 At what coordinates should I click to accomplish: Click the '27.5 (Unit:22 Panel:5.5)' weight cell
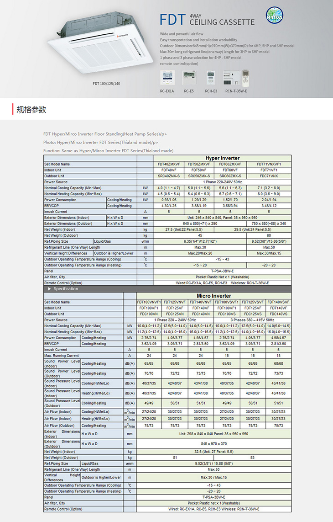click(184, 230)
